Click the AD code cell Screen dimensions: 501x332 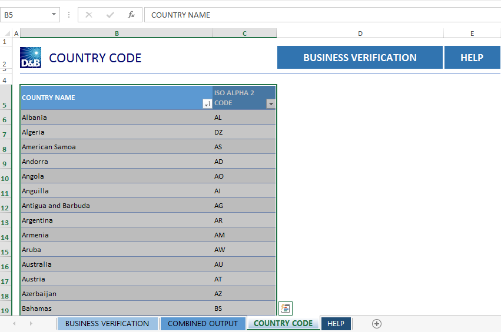pyautogui.click(x=244, y=162)
